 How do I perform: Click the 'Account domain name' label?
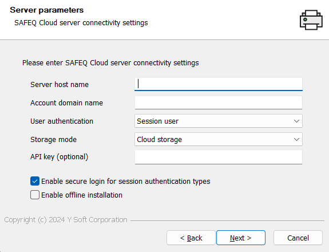tap(66, 103)
